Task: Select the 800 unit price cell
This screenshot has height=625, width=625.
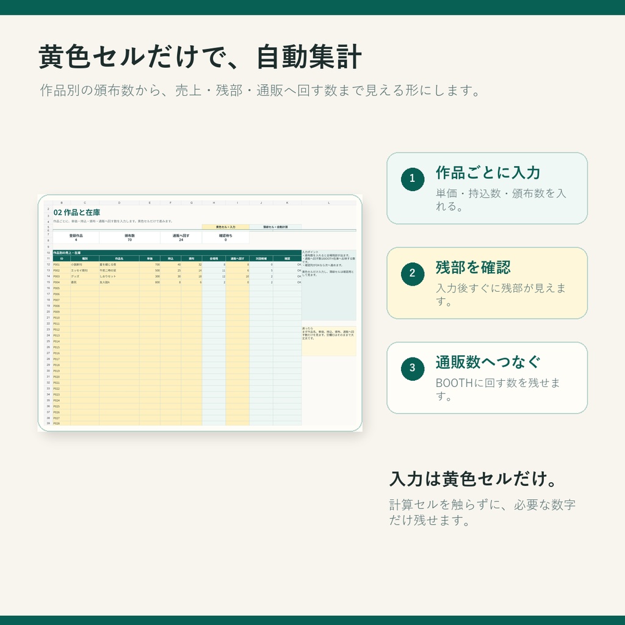Action: pos(150,282)
